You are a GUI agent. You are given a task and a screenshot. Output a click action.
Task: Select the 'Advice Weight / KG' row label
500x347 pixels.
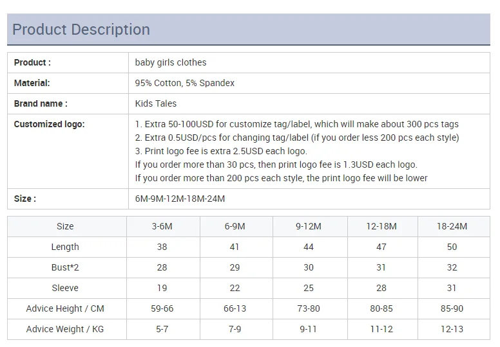pos(65,329)
